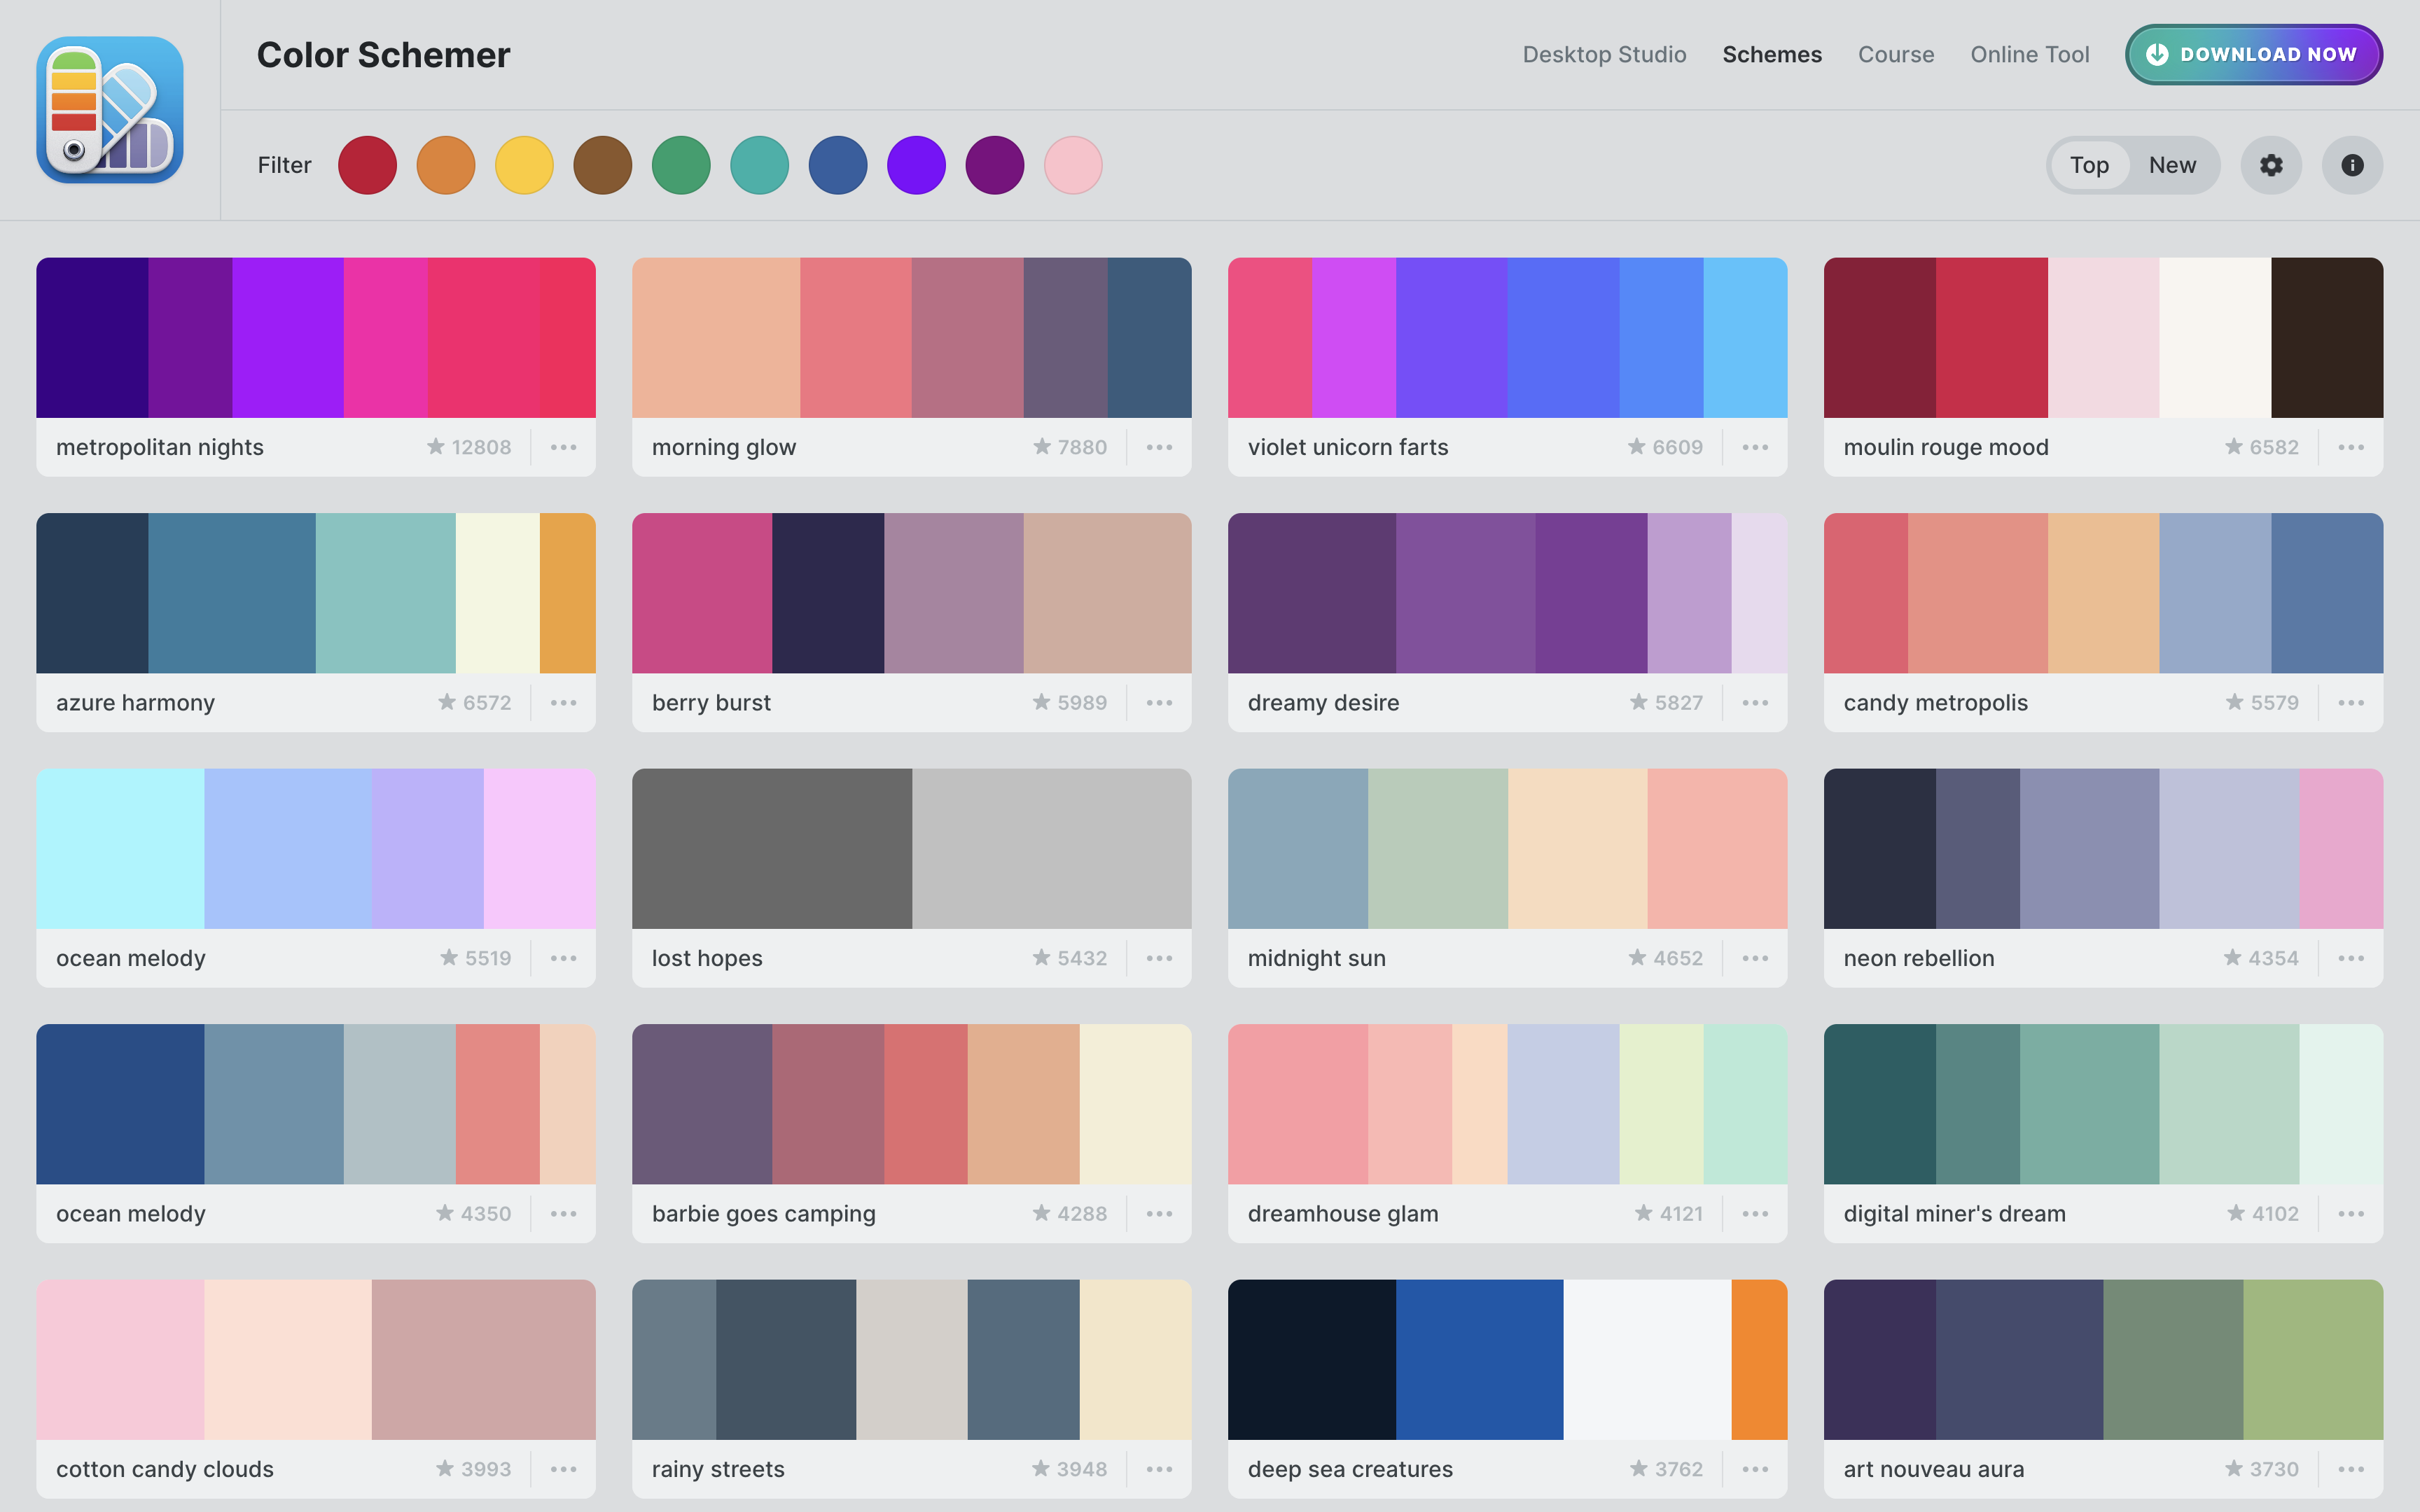Screen dimensions: 2420x1512
Task: Filter schemes by orange color
Action: pyautogui.click(x=446, y=165)
